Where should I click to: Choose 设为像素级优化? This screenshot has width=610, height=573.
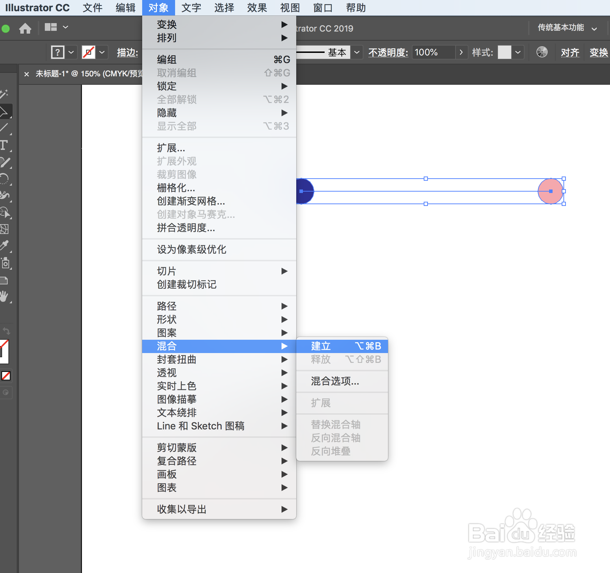pos(219,249)
